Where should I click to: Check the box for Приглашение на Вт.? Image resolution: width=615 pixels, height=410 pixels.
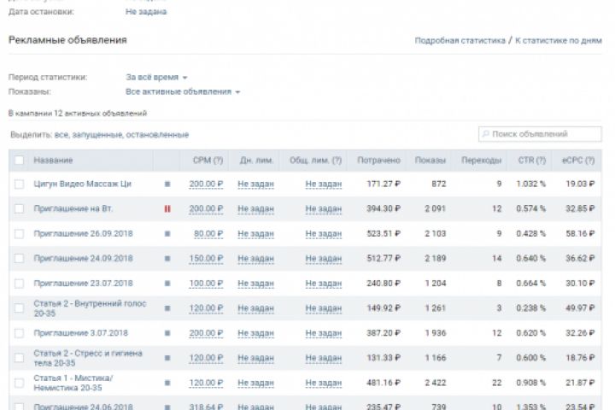point(20,208)
